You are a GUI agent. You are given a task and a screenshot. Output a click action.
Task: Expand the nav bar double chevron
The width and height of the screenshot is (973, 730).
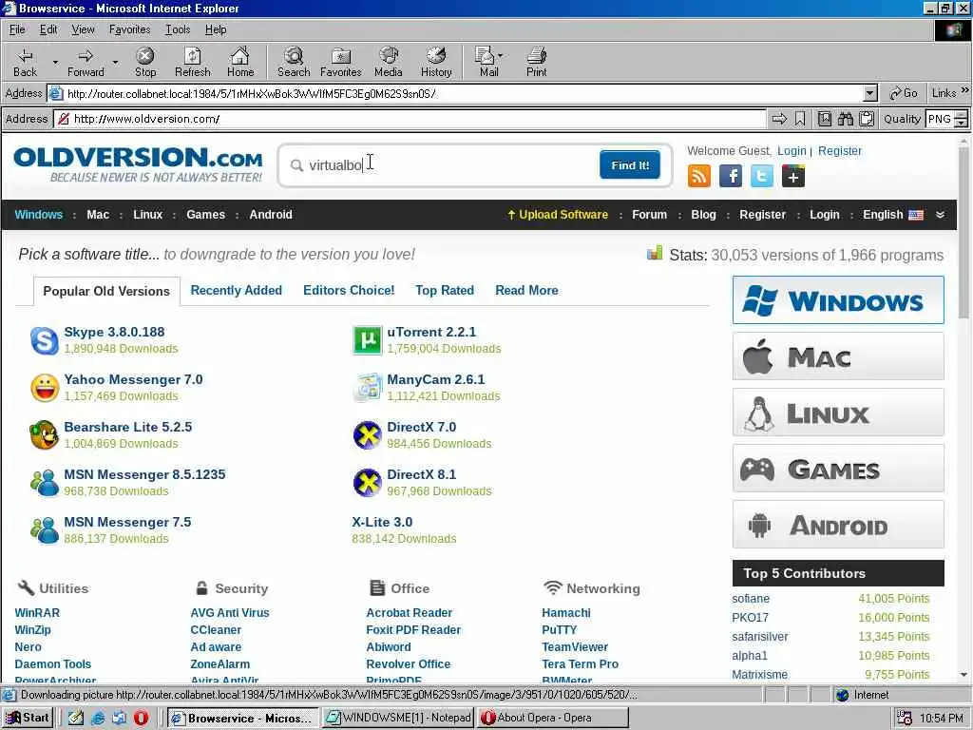click(940, 215)
